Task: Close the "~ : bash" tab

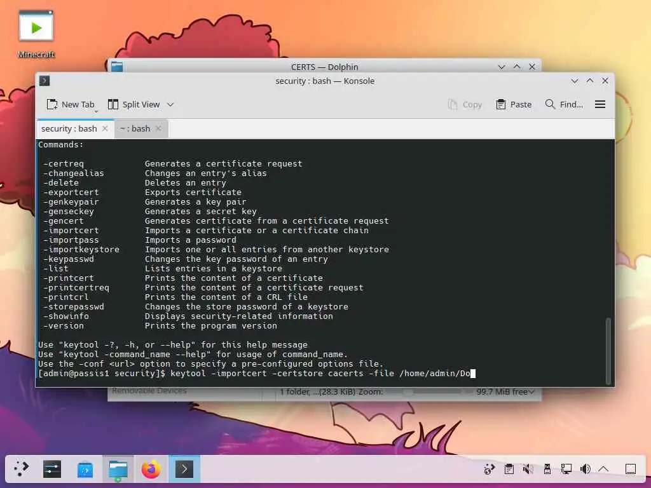Action: [x=158, y=128]
